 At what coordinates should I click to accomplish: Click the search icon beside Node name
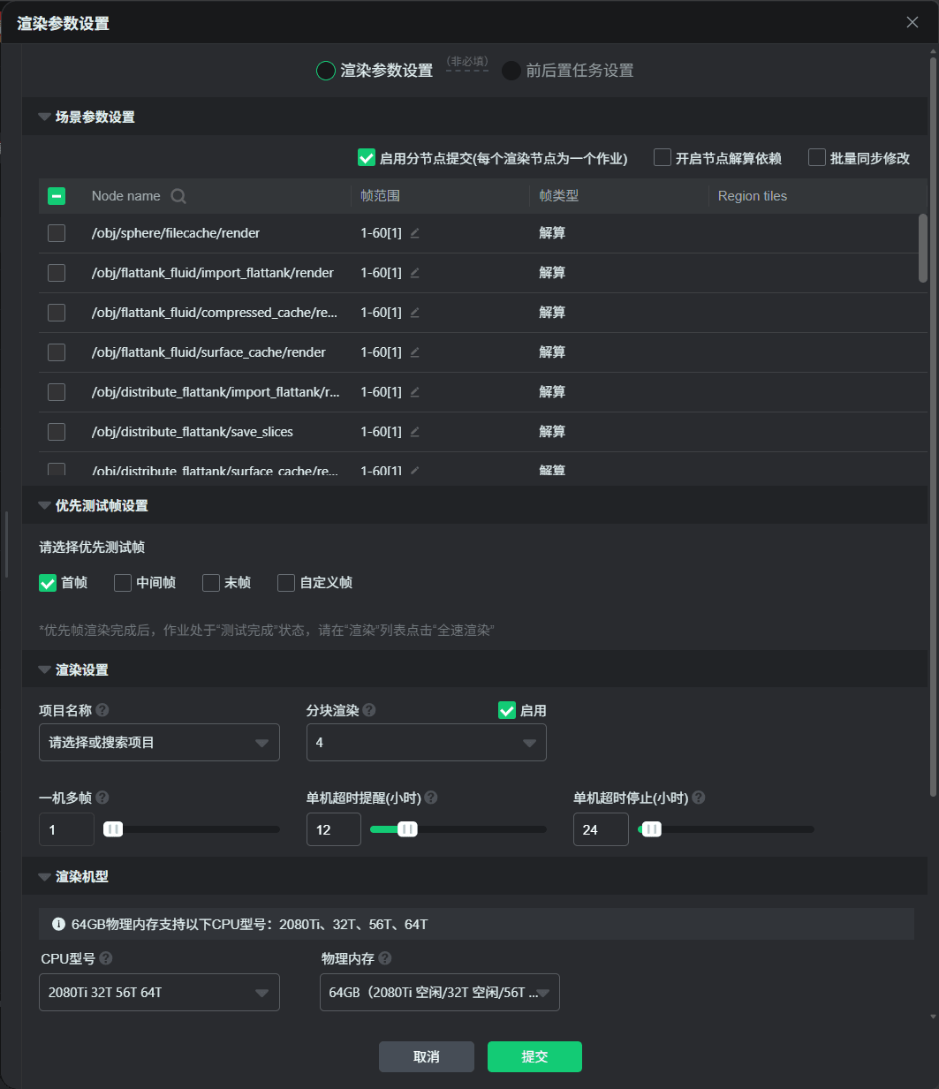click(178, 196)
